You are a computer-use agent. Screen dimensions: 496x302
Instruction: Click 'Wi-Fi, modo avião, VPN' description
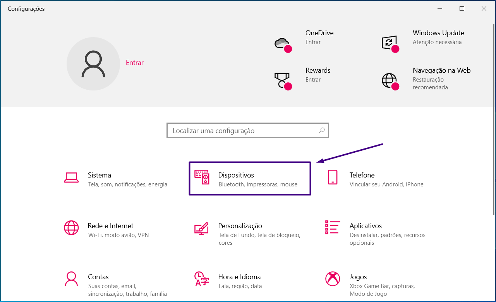(x=118, y=235)
